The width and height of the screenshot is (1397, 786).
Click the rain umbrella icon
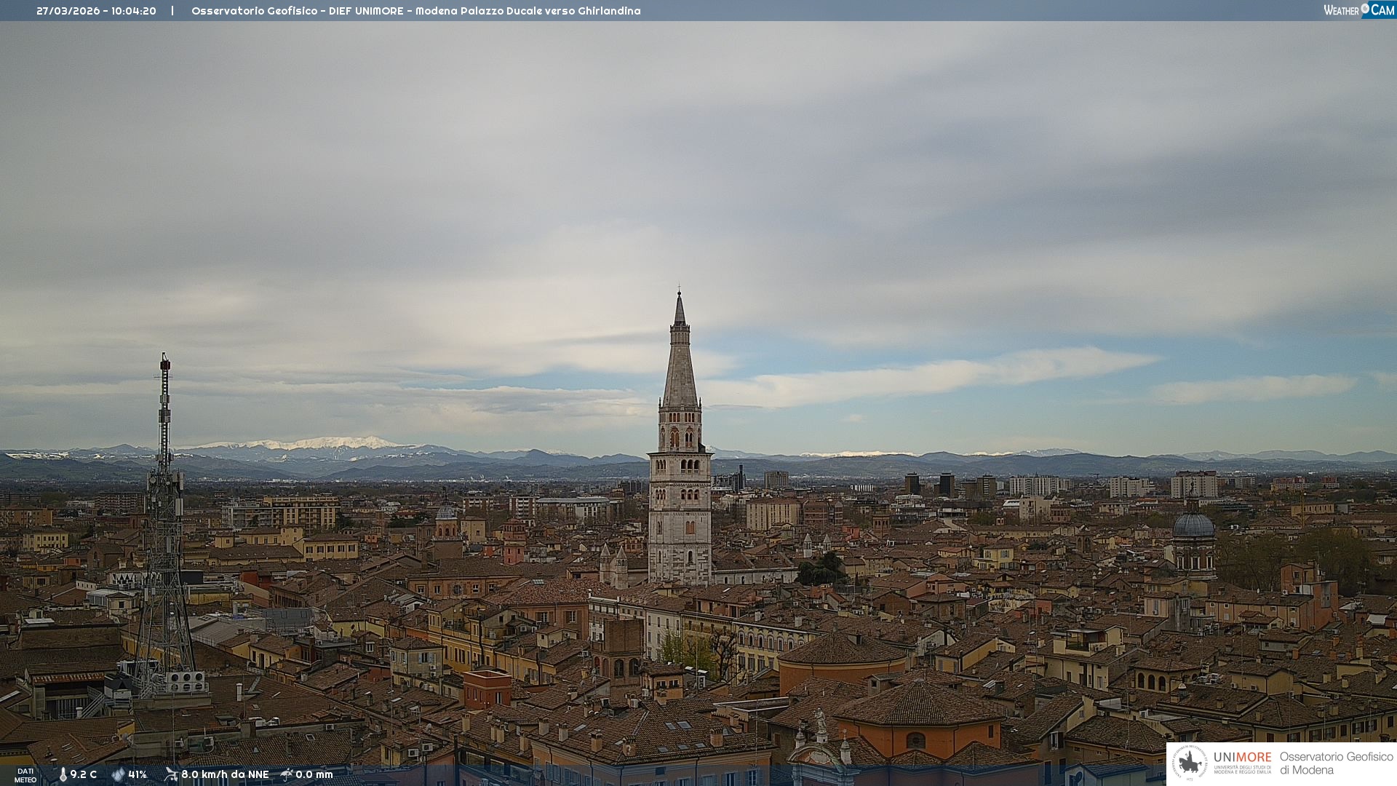click(287, 774)
